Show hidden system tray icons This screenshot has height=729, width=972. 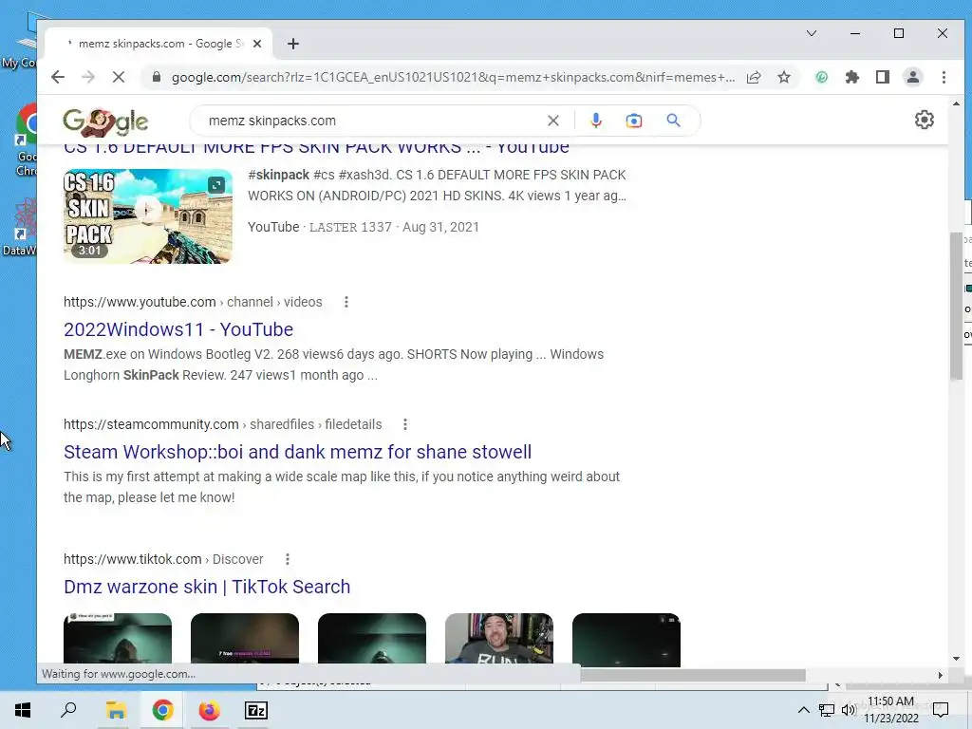pyautogui.click(x=803, y=710)
